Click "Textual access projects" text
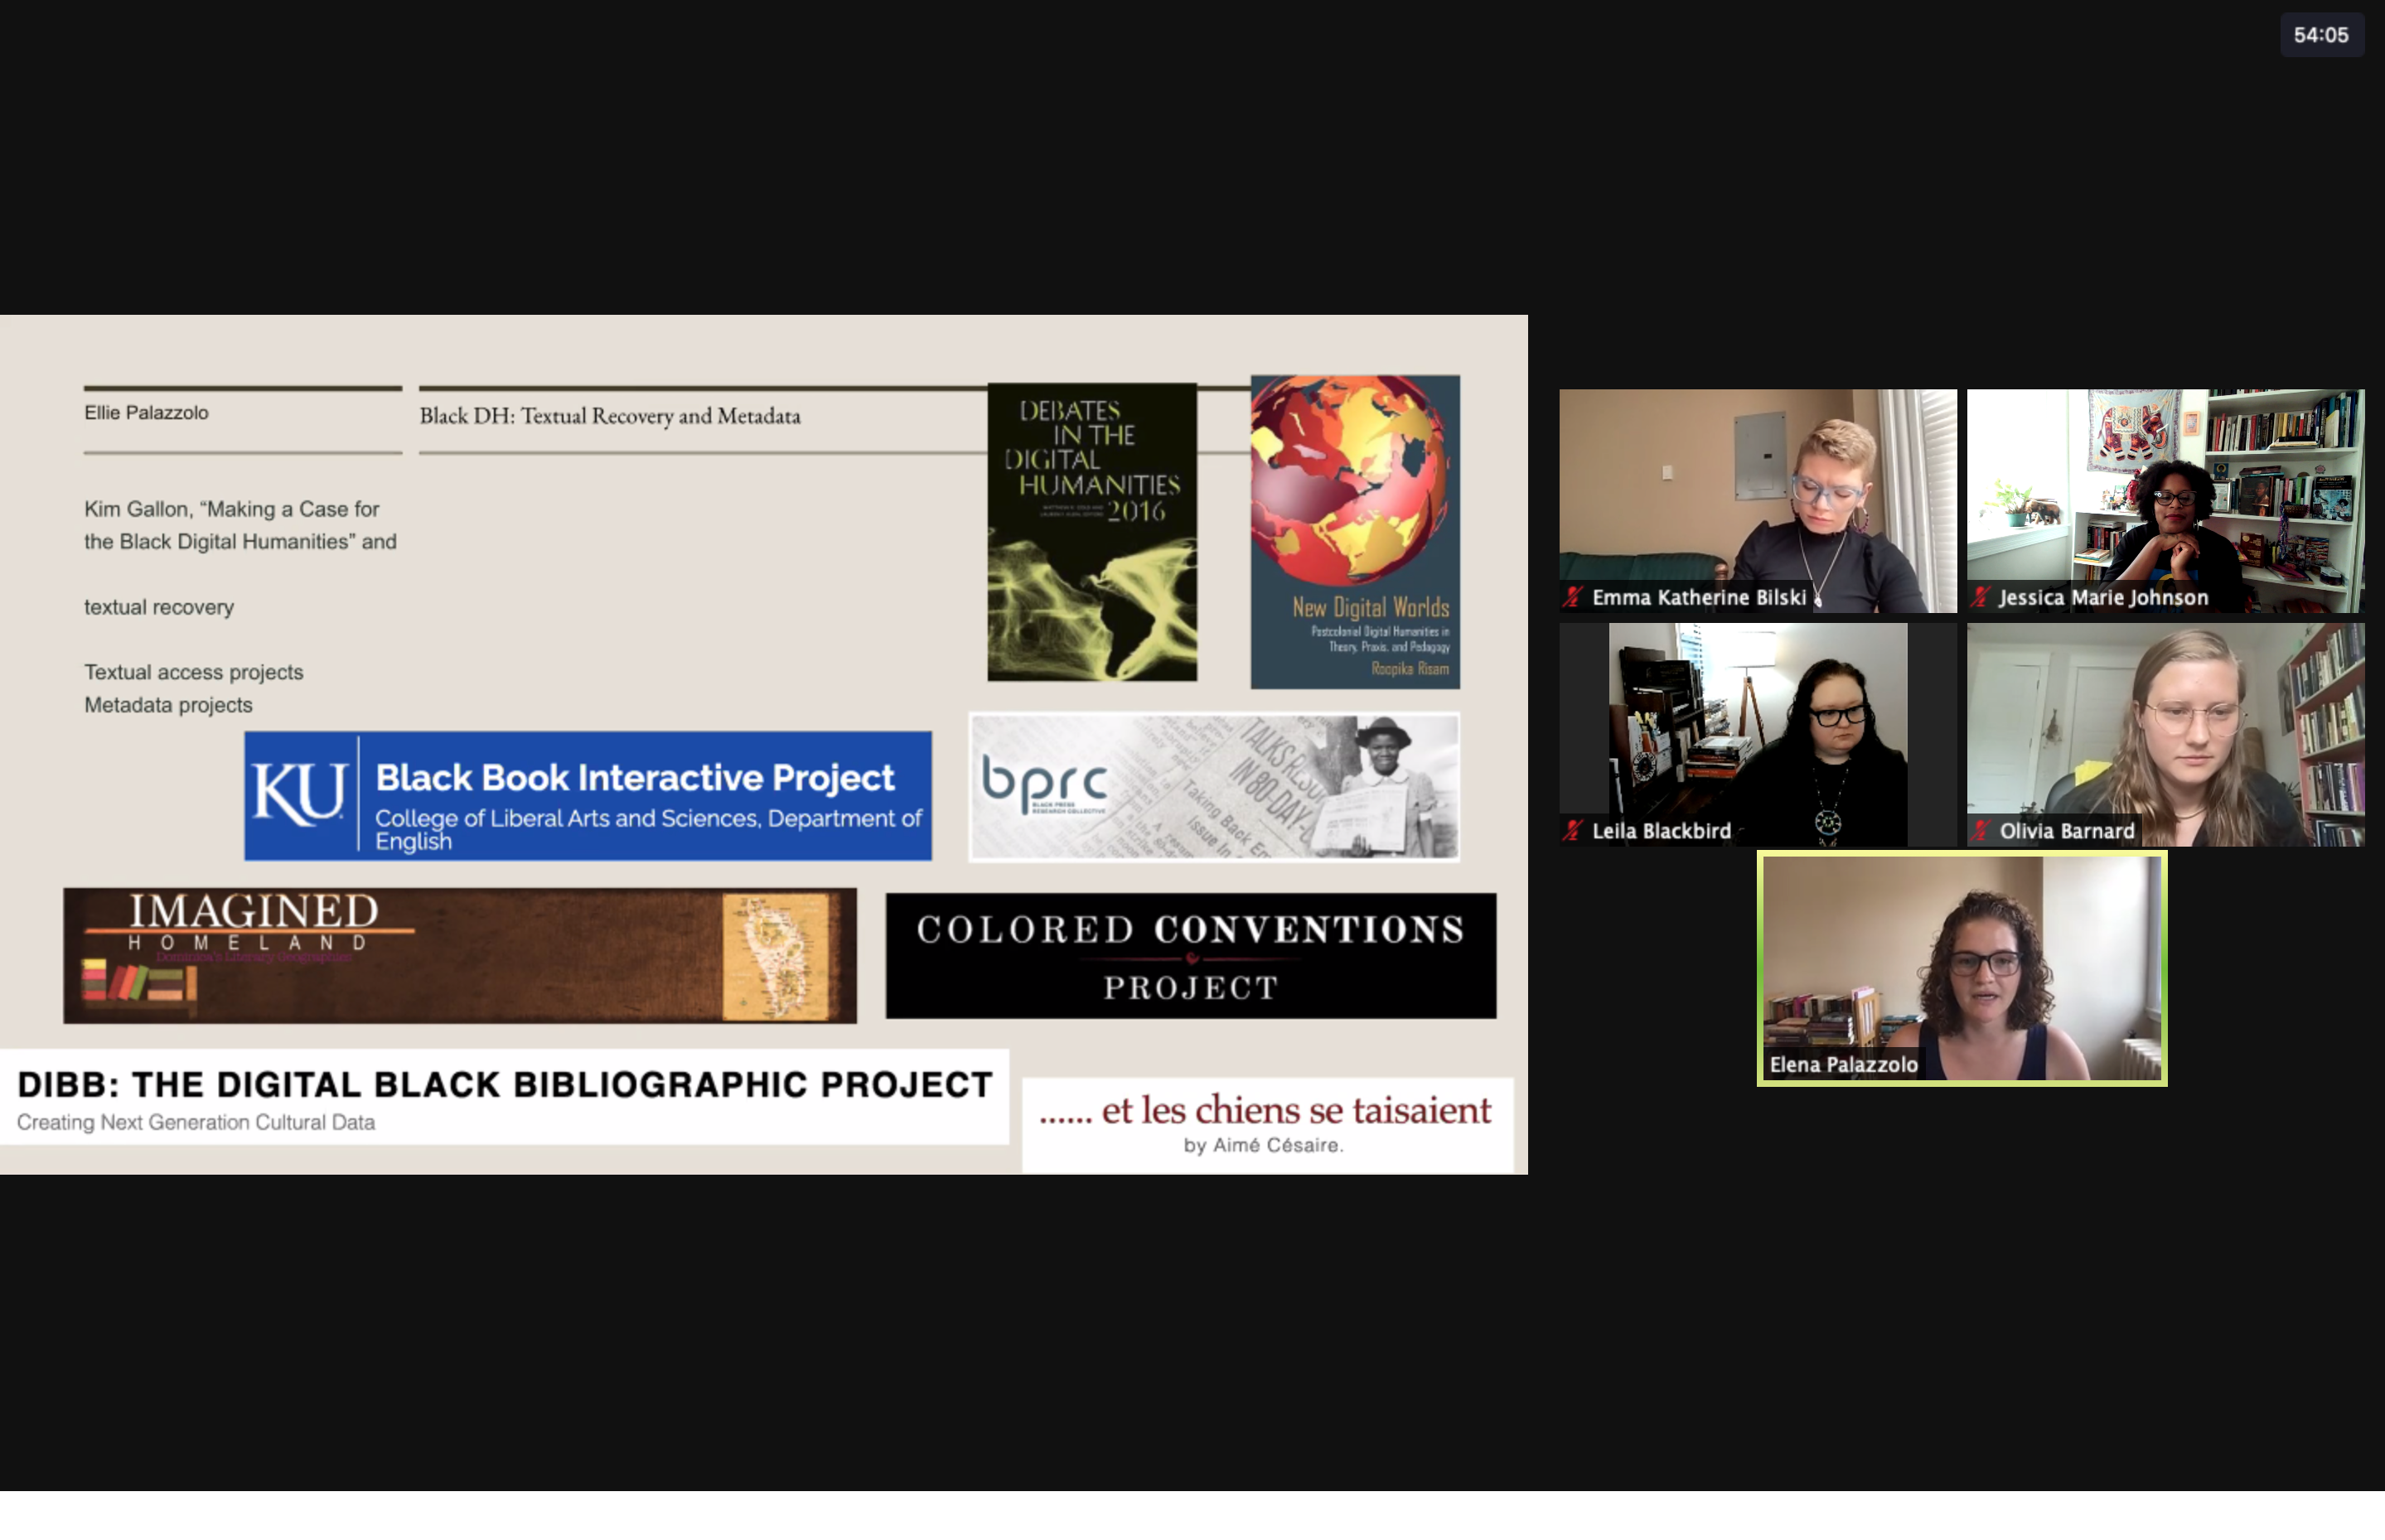 point(193,672)
